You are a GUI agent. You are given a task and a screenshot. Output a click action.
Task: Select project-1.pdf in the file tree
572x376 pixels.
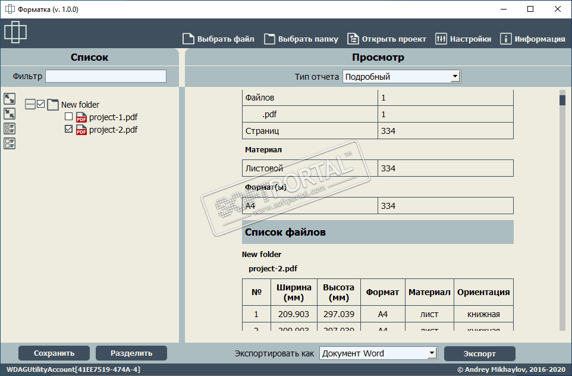114,117
